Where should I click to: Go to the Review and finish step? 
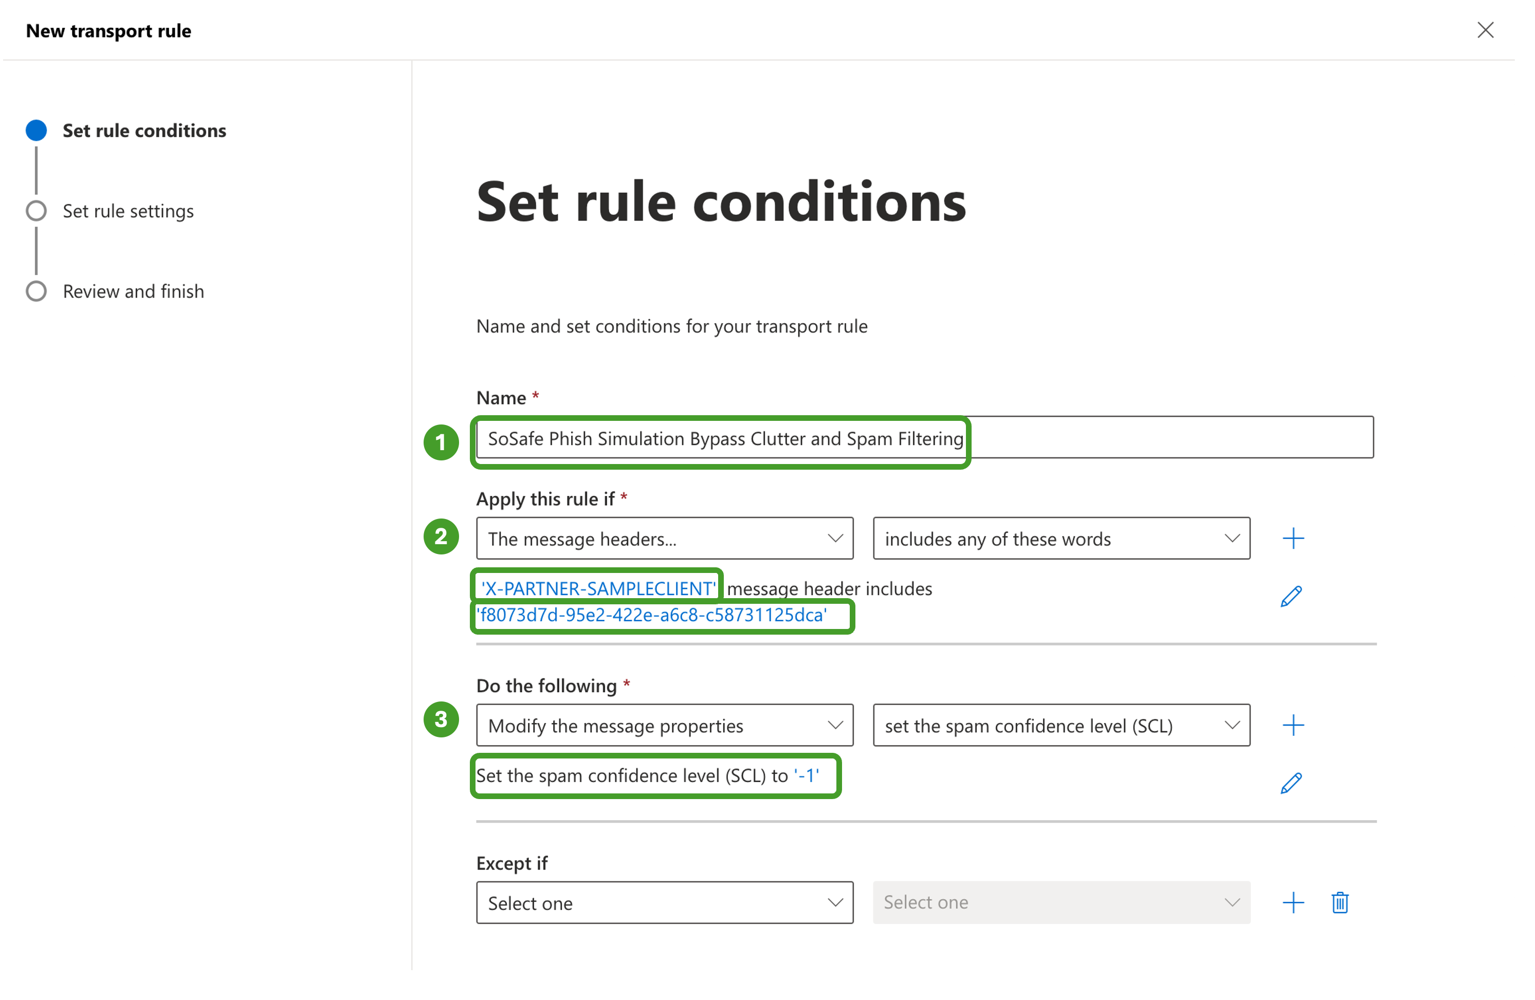(133, 291)
